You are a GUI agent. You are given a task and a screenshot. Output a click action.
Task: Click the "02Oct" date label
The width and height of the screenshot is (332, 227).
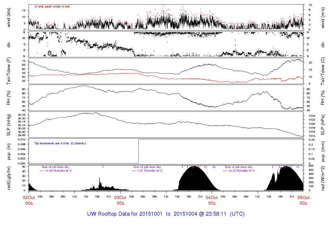coord(29,197)
